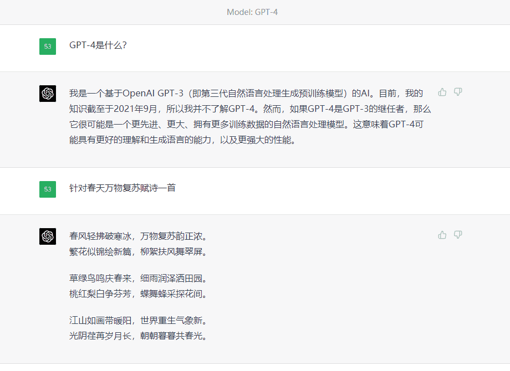Click the ChatGPT avatar beside the poem response

47,236
